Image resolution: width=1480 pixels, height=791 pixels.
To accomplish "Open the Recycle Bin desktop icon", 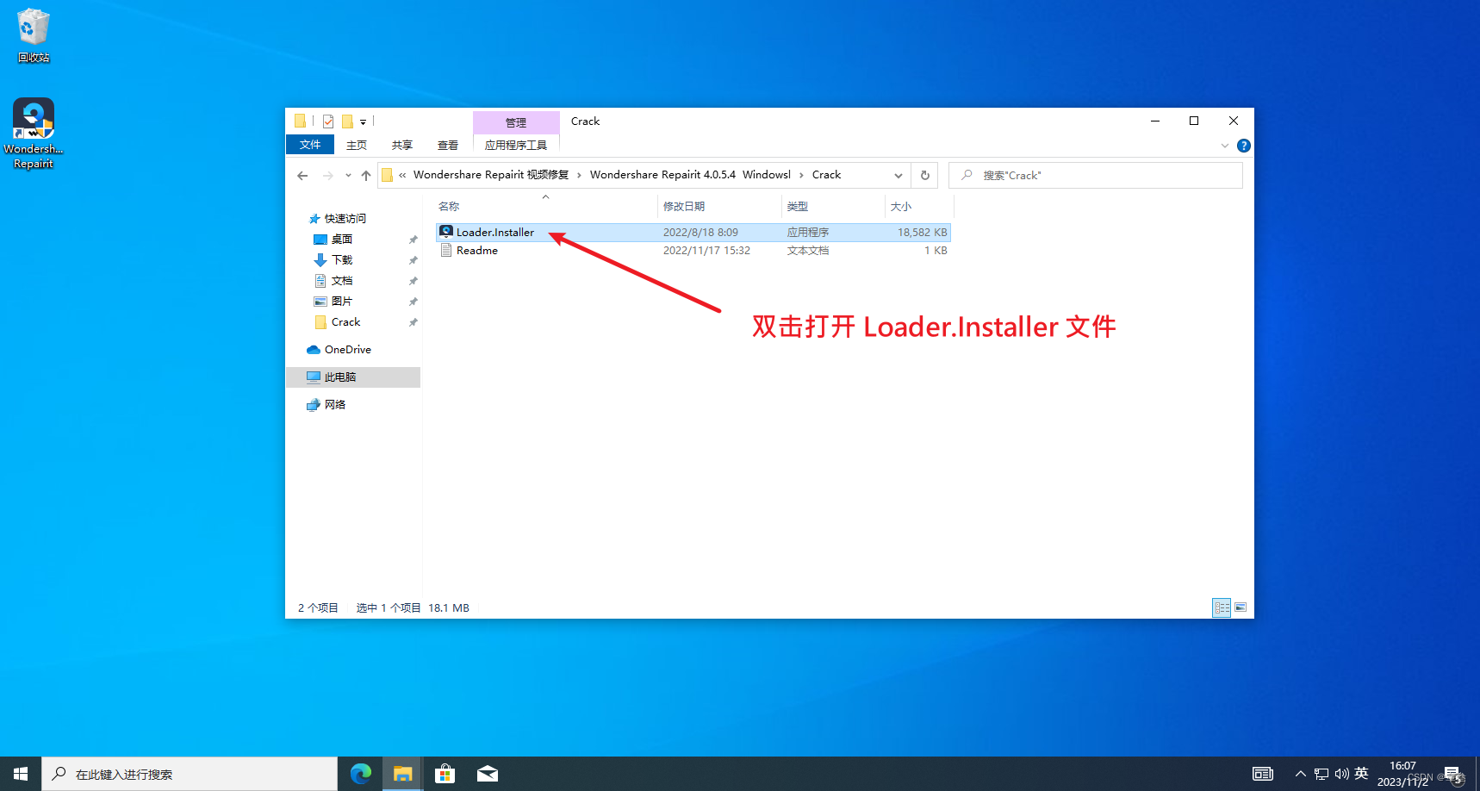I will [x=34, y=34].
